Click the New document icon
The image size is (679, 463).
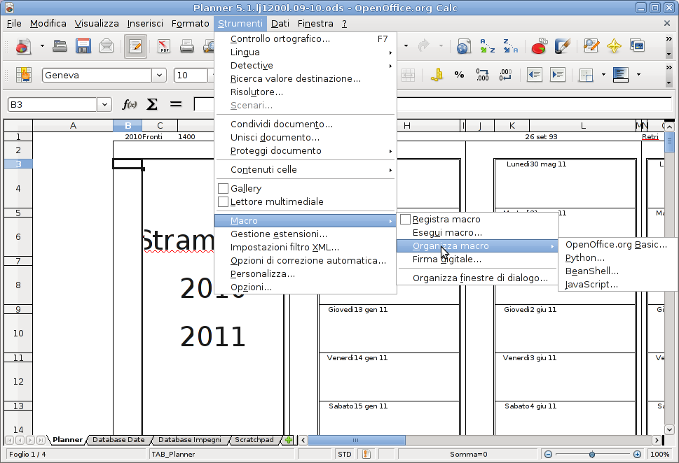[x=23, y=46]
